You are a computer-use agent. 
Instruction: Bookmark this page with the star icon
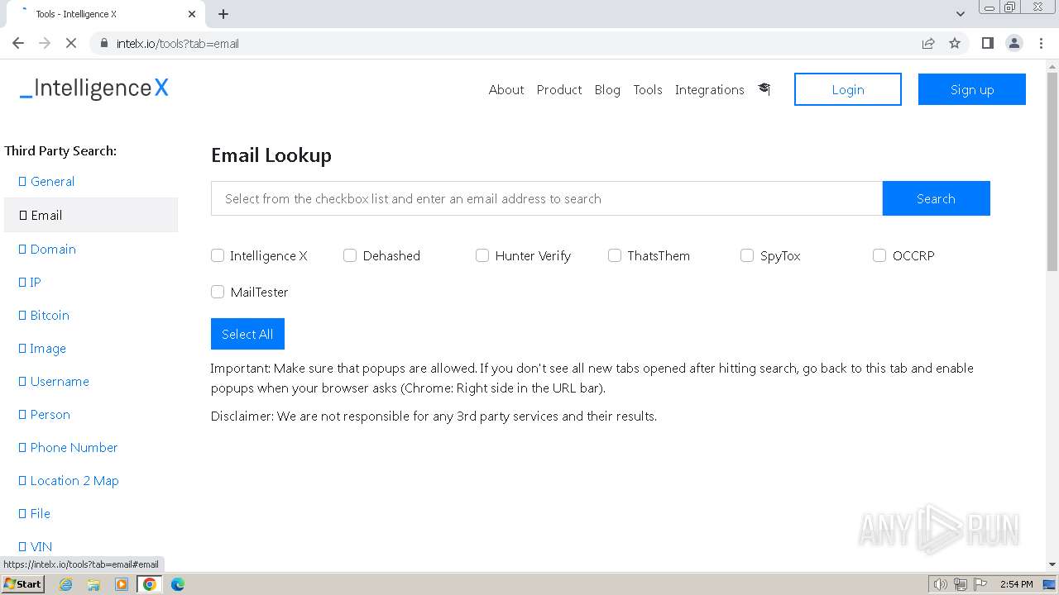click(x=955, y=43)
